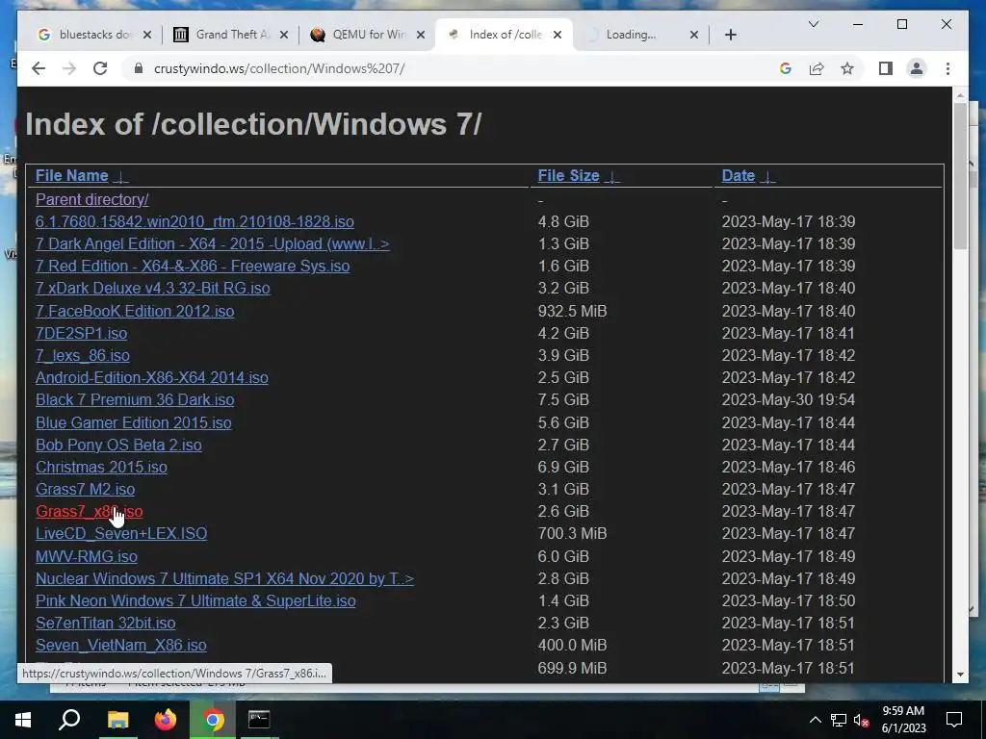Close the Grand Theft Auto tab

(x=284, y=35)
